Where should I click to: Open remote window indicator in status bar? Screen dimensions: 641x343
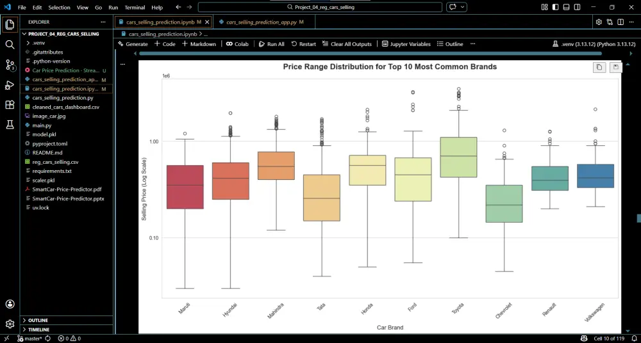tap(7, 339)
